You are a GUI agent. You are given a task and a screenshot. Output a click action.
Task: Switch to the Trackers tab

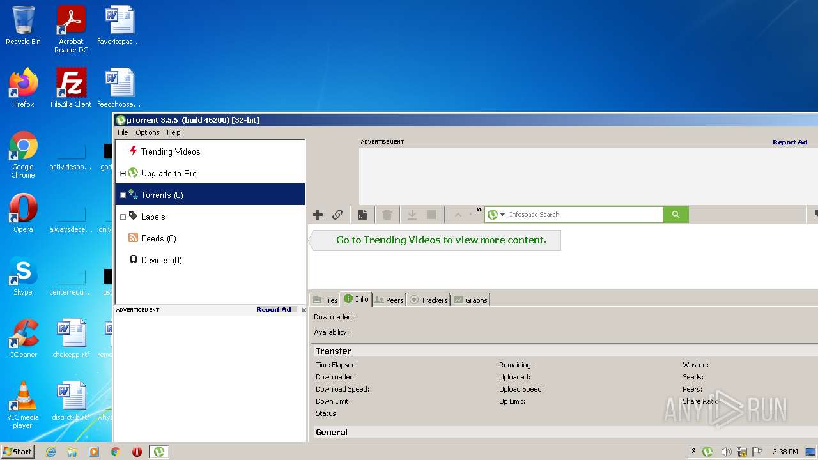point(428,300)
